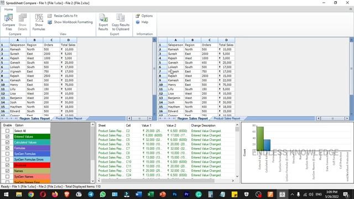The width and height of the screenshot is (354, 199).
Task: Sort results by the Sheet column header
Action: pyautogui.click(x=111, y=125)
